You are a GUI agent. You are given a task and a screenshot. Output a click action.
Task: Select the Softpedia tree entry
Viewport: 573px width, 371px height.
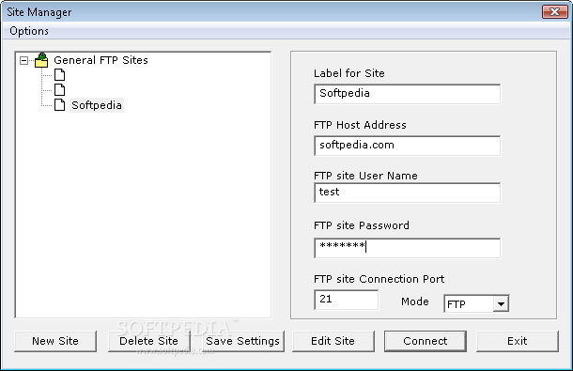tap(97, 105)
